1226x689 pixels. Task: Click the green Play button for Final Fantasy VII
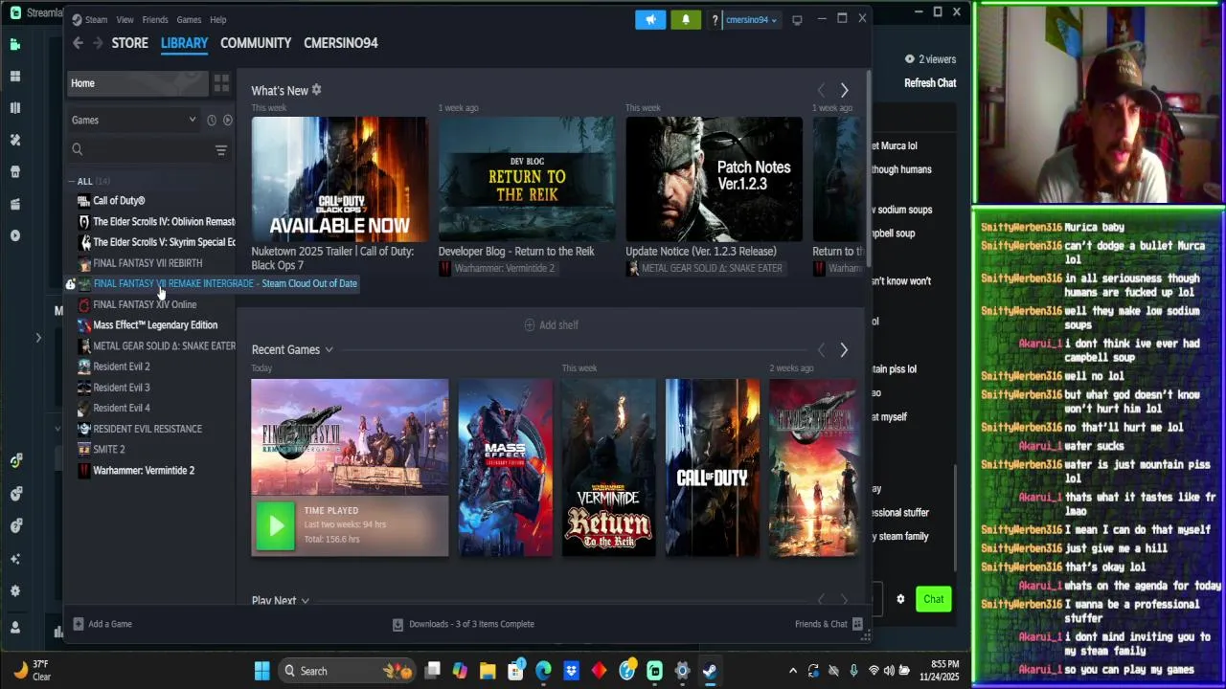point(276,525)
